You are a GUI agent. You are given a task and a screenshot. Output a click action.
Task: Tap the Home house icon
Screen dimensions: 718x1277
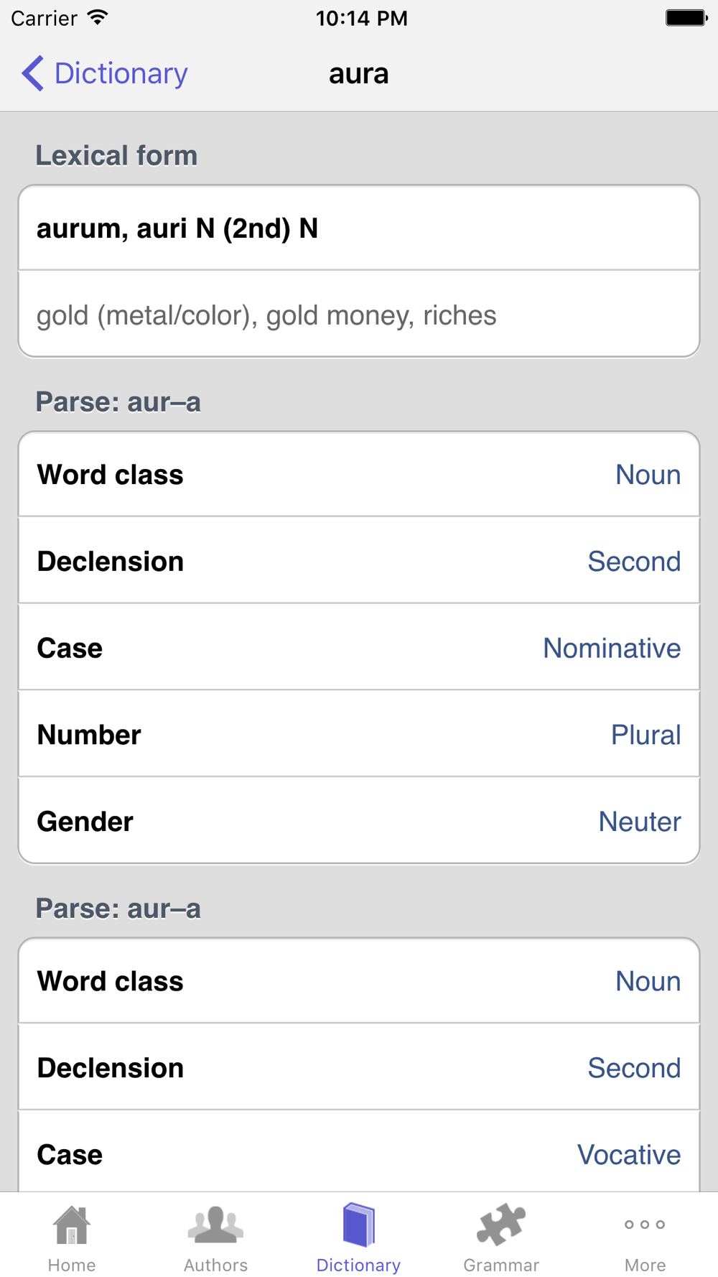[x=72, y=1225]
